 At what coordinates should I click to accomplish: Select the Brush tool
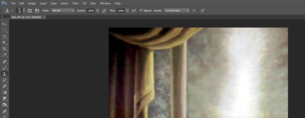click(x=5, y=68)
